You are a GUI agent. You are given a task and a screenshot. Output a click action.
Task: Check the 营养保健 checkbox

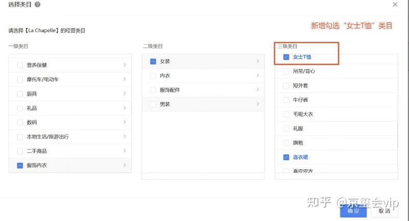tap(20, 65)
